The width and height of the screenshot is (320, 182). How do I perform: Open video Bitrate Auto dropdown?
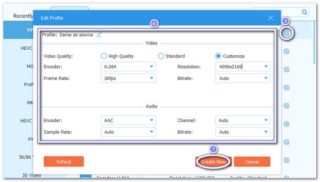point(243,78)
